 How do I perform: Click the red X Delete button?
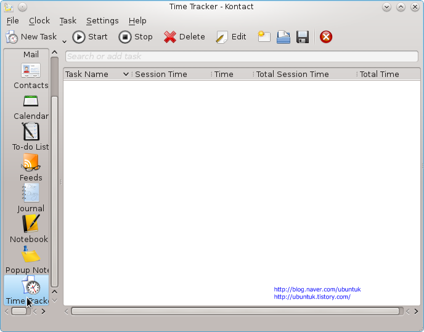[x=184, y=37]
